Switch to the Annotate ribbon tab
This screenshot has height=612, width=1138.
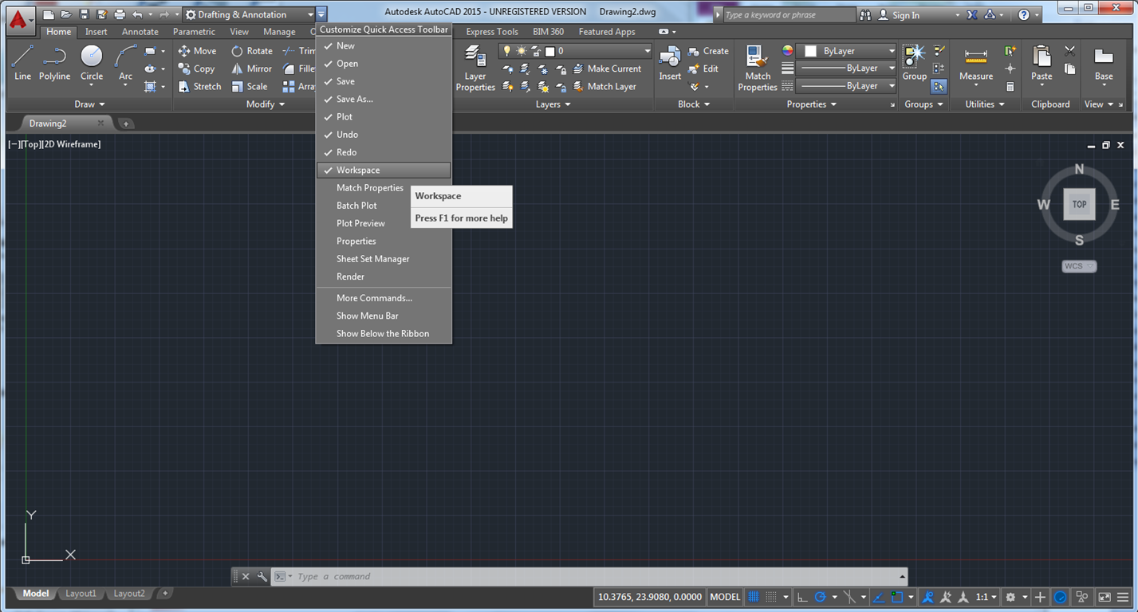tap(140, 32)
